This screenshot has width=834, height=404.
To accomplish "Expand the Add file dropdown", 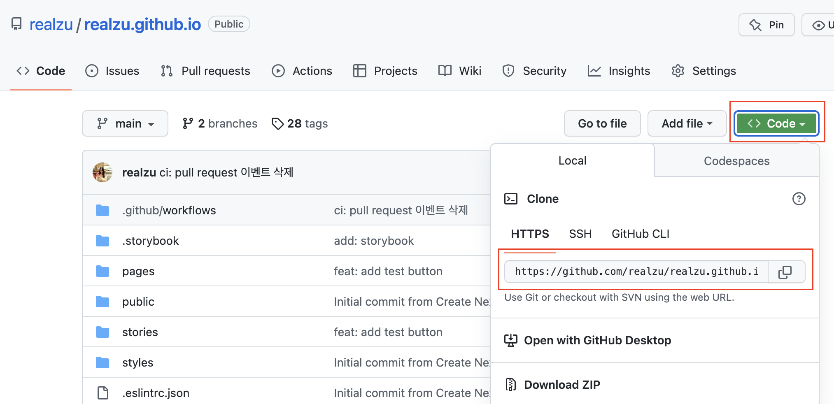I will click(x=687, y=123).
